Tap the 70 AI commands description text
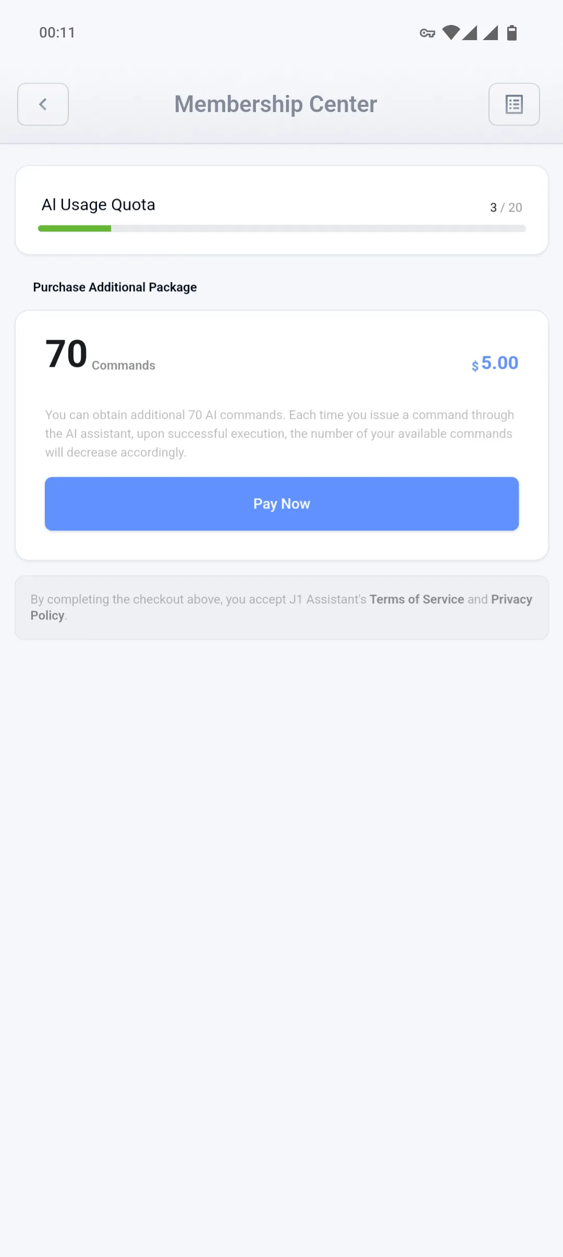Screen dimensions: 563x1257 pyautogui.click(x=279, y=434)
